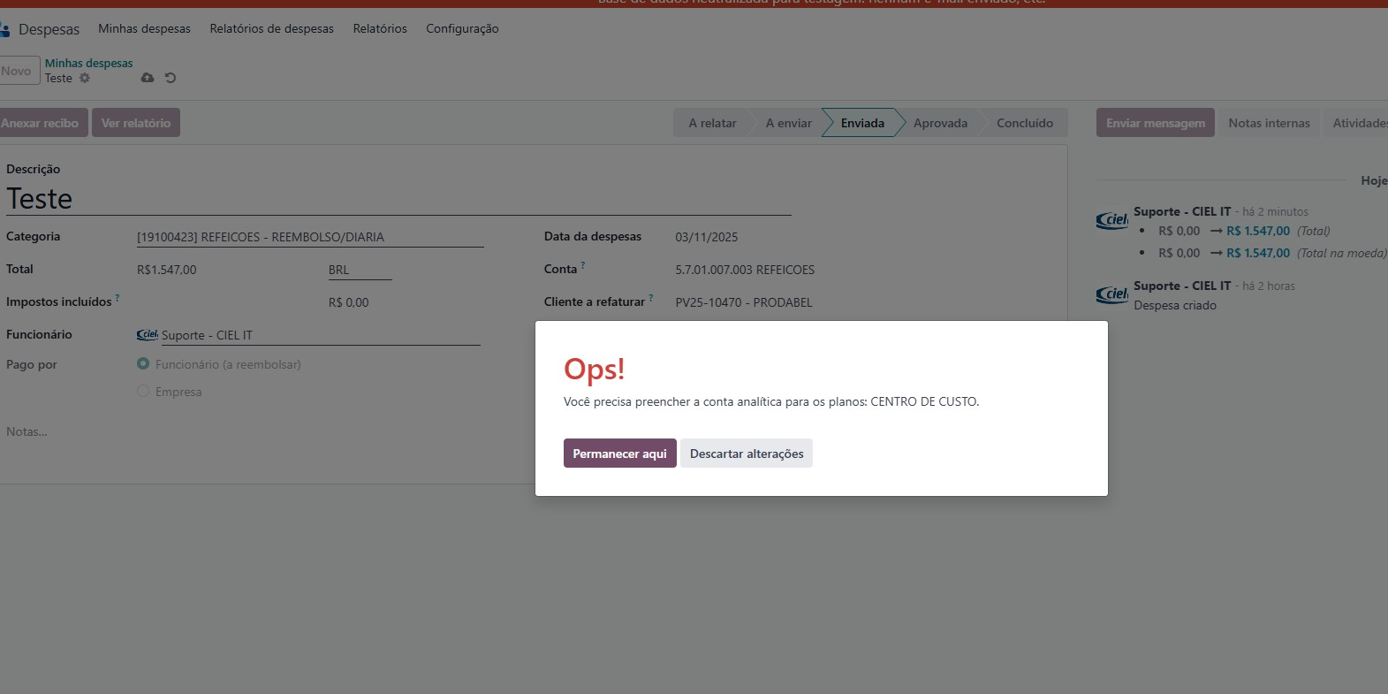
Task: Click the help icon beside Impostos incluídos
Action: click(118, 298)
